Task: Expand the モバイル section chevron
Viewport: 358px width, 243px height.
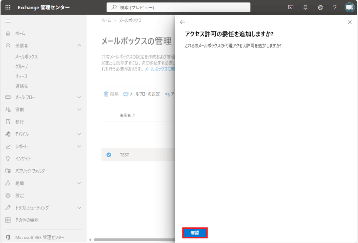Action: pyautogui.click(x=79, y=134)
